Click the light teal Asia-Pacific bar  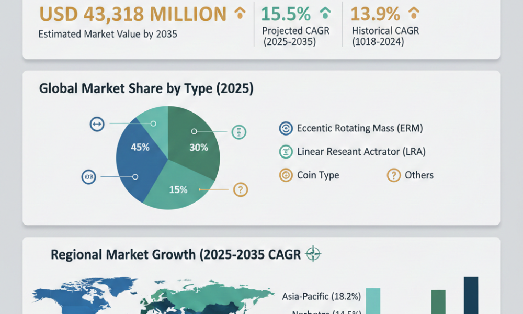pos(373,300)
